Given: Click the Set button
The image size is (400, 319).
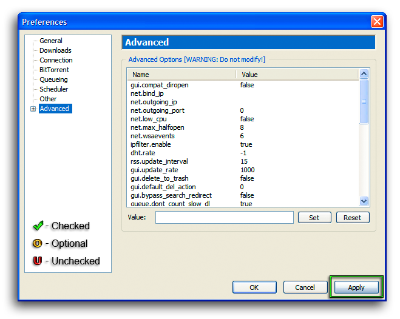Looking at the screenshot, I should click(x=314, y=218).
